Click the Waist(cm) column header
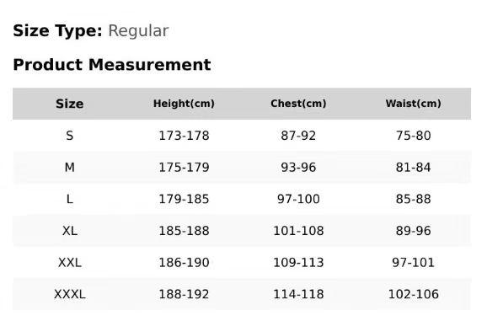The width and height of the screenshot is (487, 321). point(414,104)
